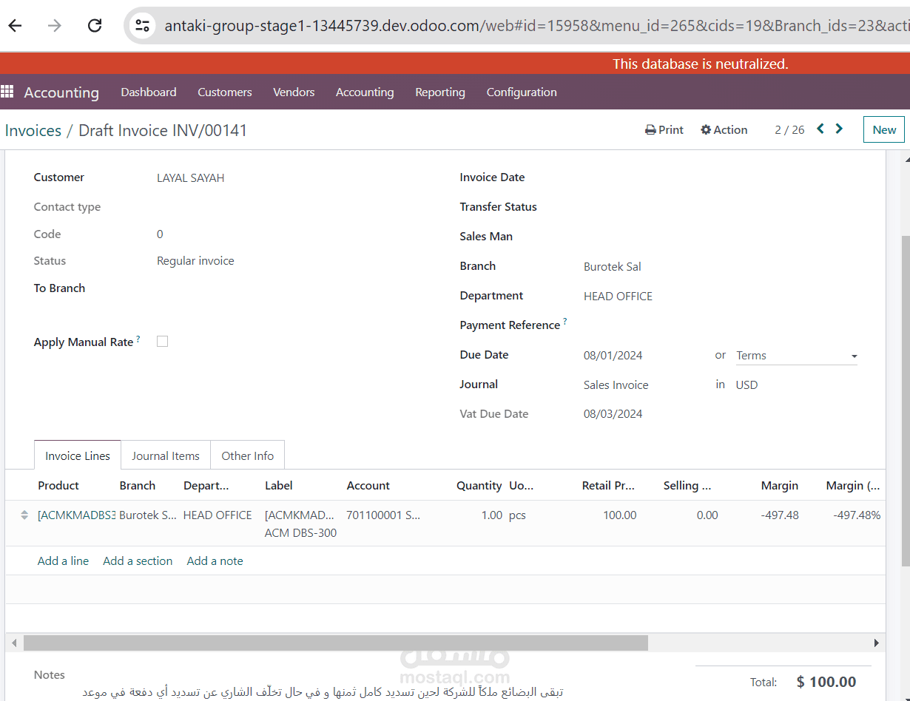This screenshot has height=701, width=910.
Task: Click the margin cell -497.48
Action: point(780,515)
